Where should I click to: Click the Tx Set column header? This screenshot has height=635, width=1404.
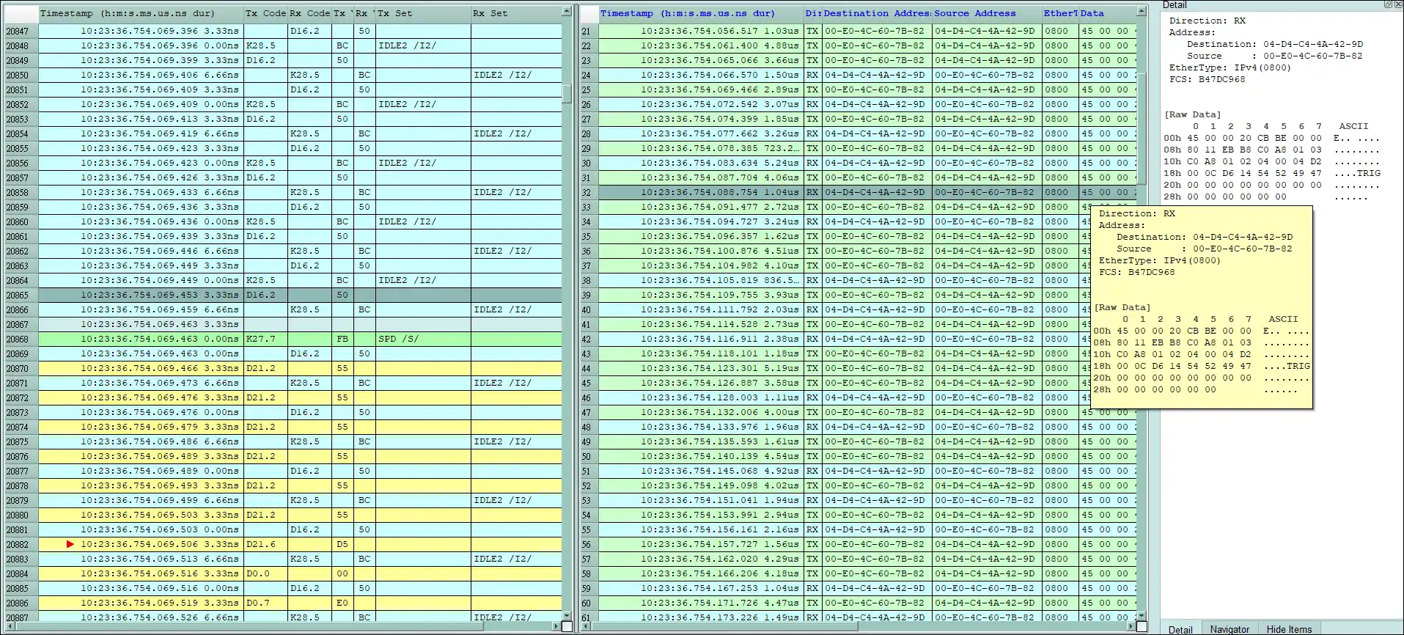[423, 13]
